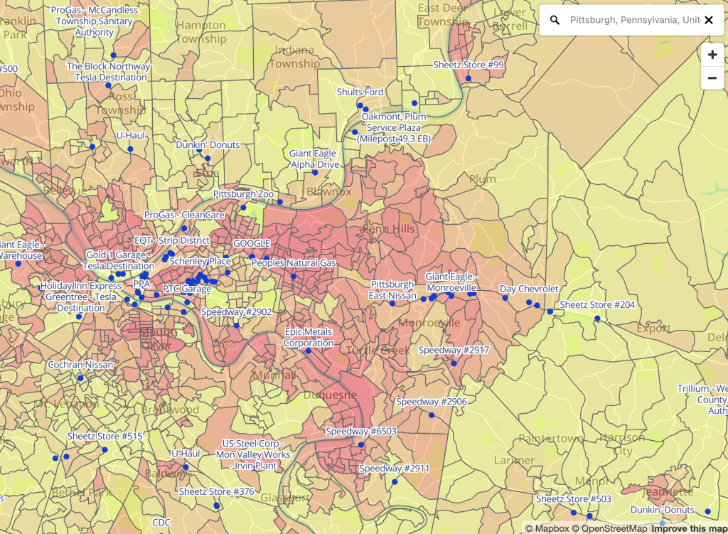Open the Improve this map link

688,529
